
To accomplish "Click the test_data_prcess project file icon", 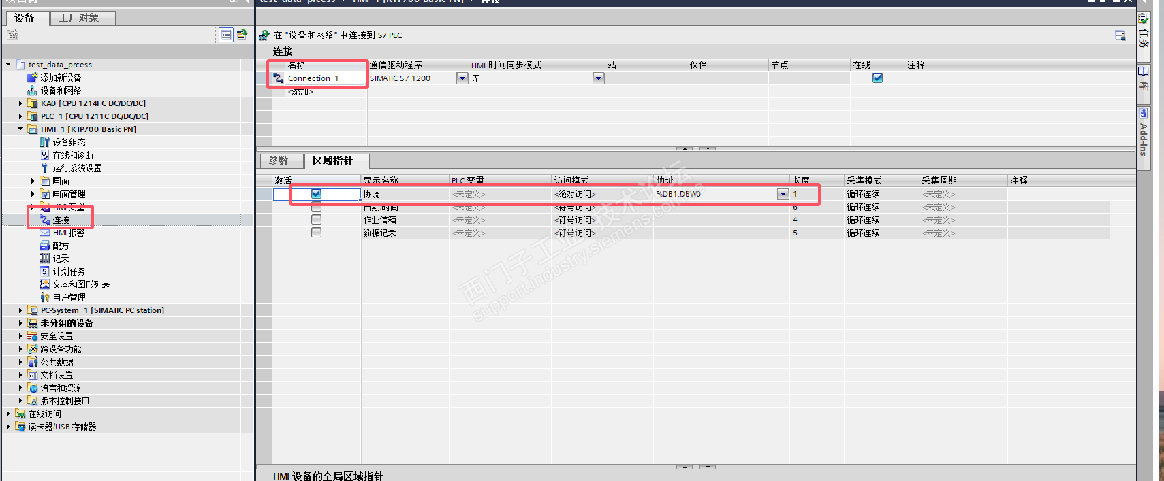I will [20, 65].
